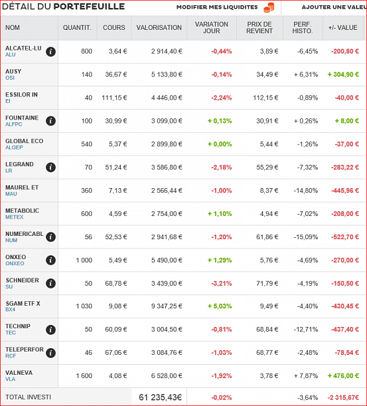Image resolution: width=367 pixels, height=406 pixels.
Task: Click the TOTAL INVESTI label
Action: point(28,397)
